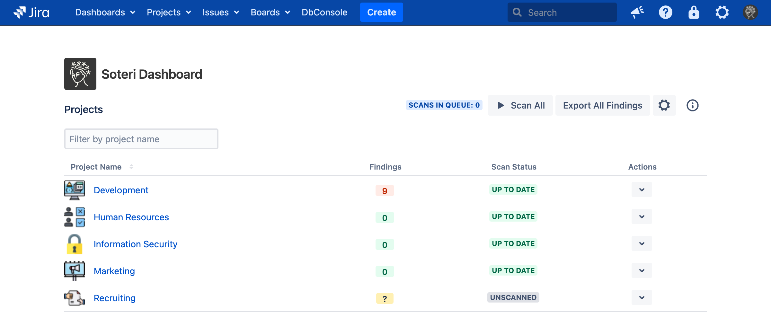Viewport: 771px width, 334px height.
Task: Expand actions dropdown for Recruiting
Action: [642, 298]
